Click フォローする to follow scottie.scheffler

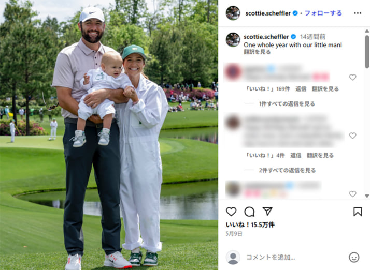point(323,13)
